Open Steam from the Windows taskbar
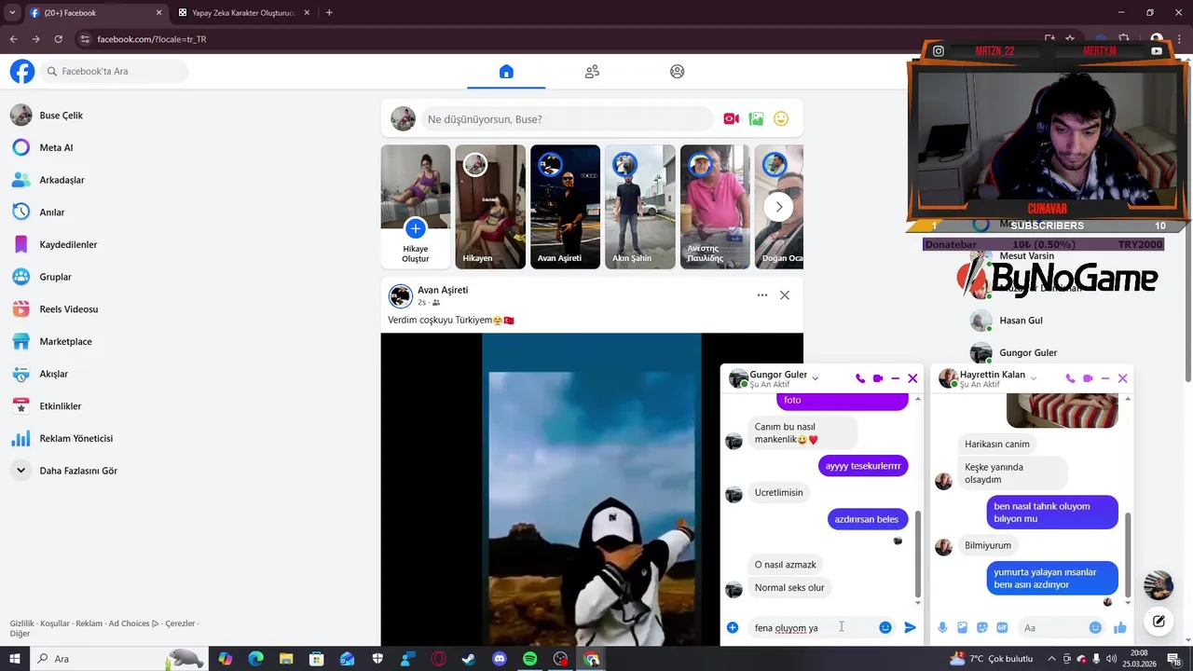Screen dimensions: 1193x671 pos(469,659)
